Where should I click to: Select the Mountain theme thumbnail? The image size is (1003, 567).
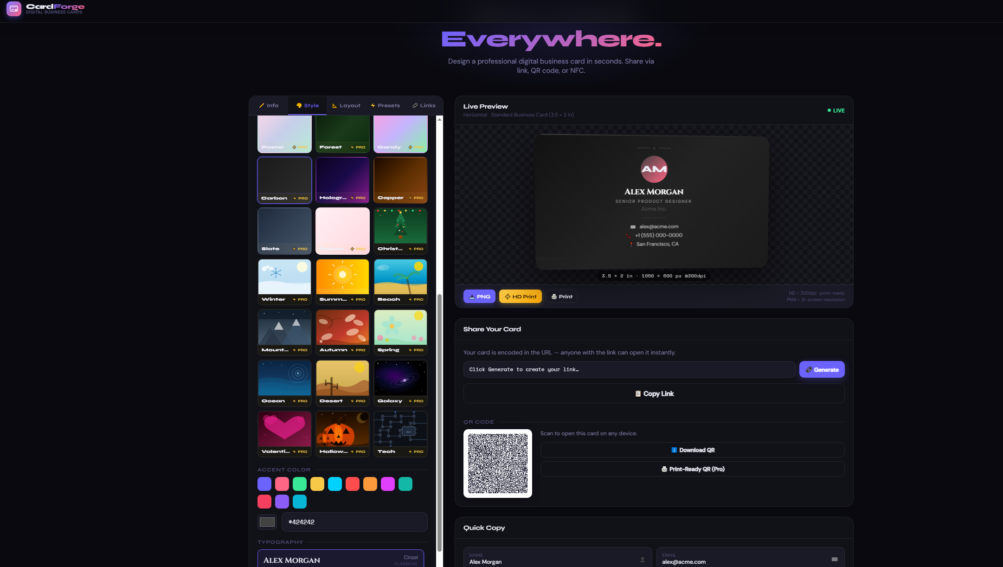click(284, 332)
